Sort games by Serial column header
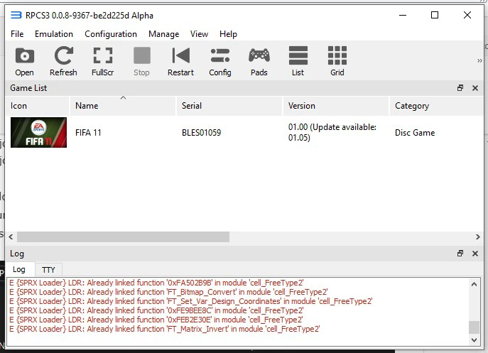This screenshot has width=488, height=353. pyautogui.click(x=229, y=106)
